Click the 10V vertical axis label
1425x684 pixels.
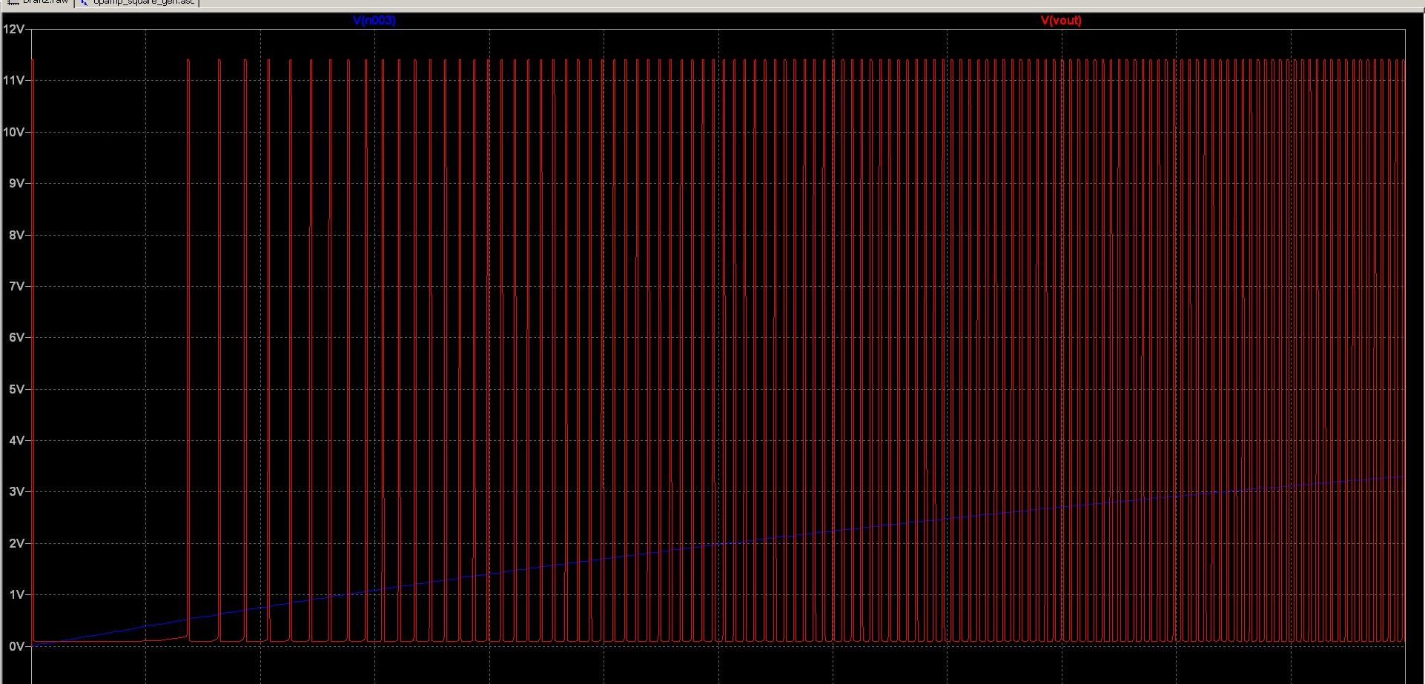pyautogui.click(x=14, y=132)
